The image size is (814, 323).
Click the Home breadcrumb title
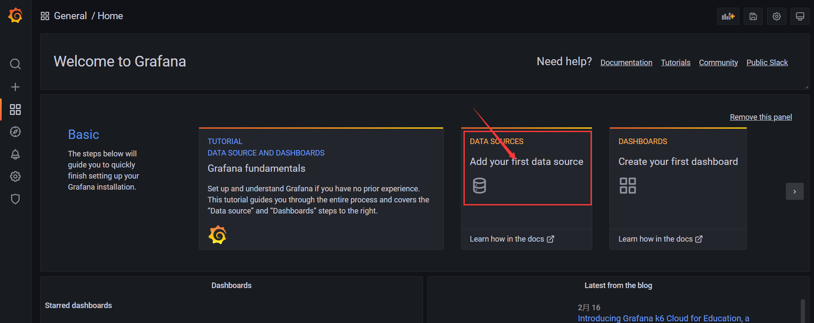(x=110, y=16)
